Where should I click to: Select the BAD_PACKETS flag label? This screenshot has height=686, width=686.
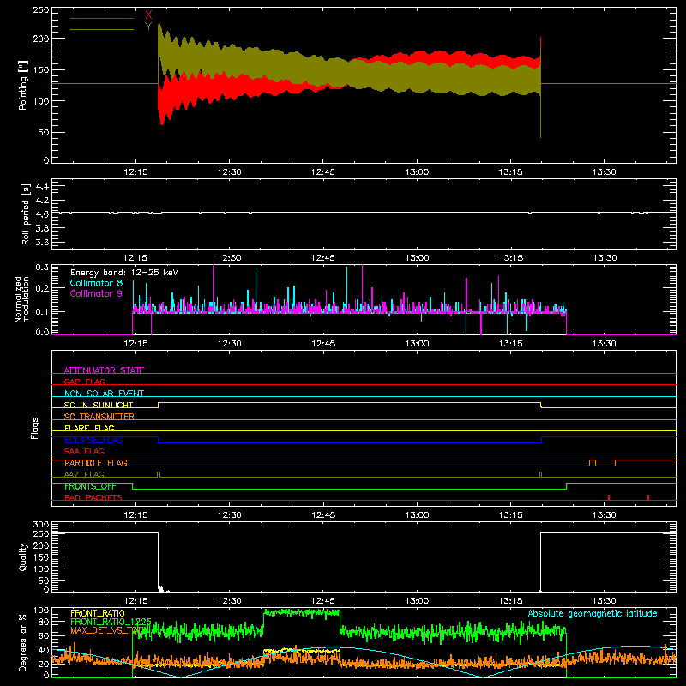(93, 497)
